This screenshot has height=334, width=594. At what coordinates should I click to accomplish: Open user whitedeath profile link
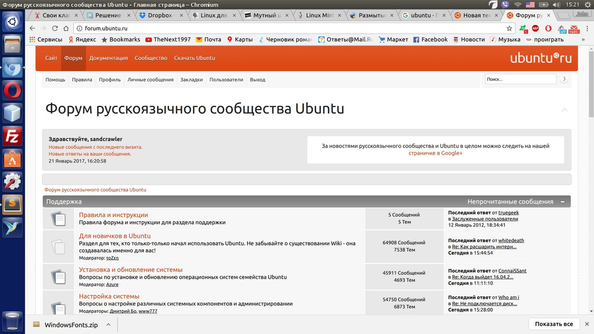[x=511, y=240]
